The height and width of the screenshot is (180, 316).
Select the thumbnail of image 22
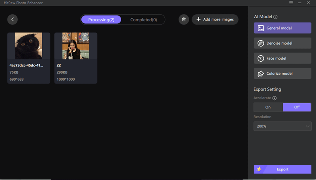[76, 46]
